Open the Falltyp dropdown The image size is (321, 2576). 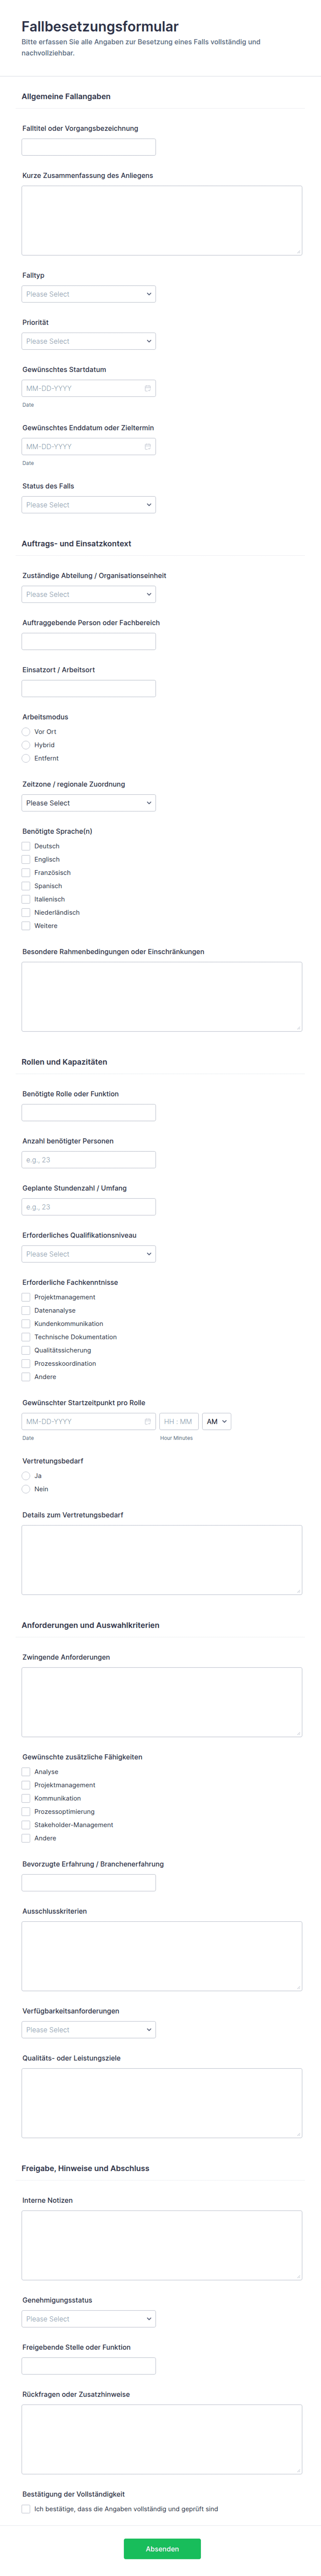88,294
